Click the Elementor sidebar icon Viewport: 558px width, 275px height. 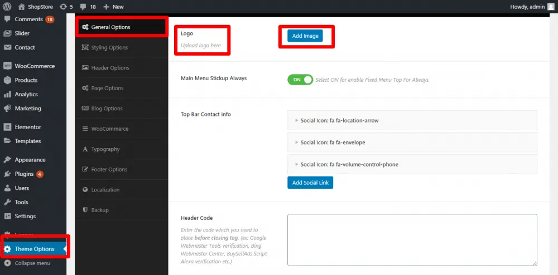tap(7, 127)
